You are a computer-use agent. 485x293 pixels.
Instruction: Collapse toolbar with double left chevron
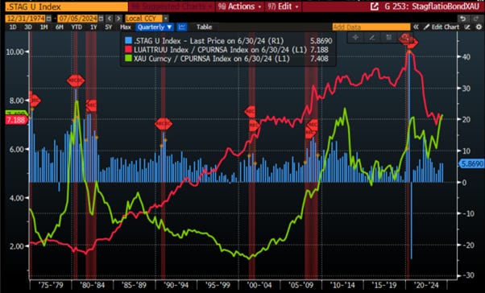416,27
